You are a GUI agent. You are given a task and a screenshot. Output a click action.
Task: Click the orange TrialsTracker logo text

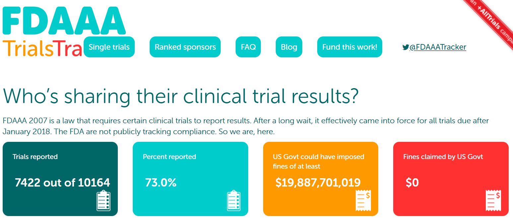pyautogui.click(x=42, y=49)
